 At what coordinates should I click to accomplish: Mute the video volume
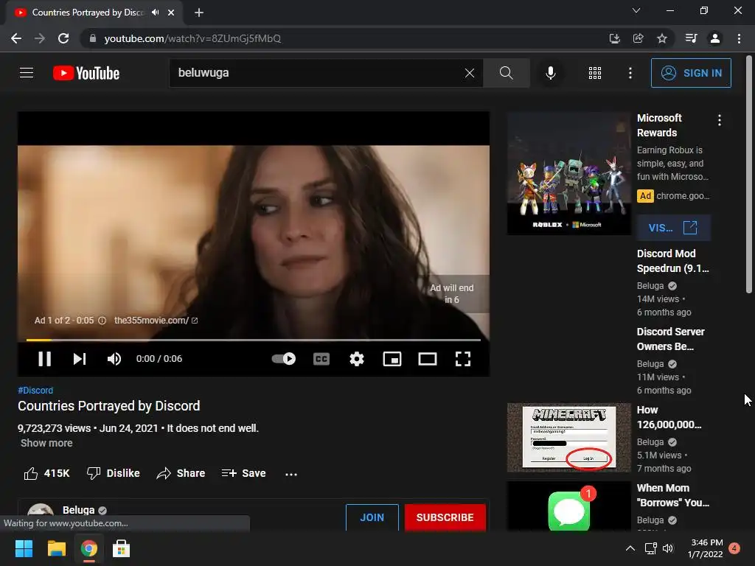pyautogui.click(x=114, y=359)
